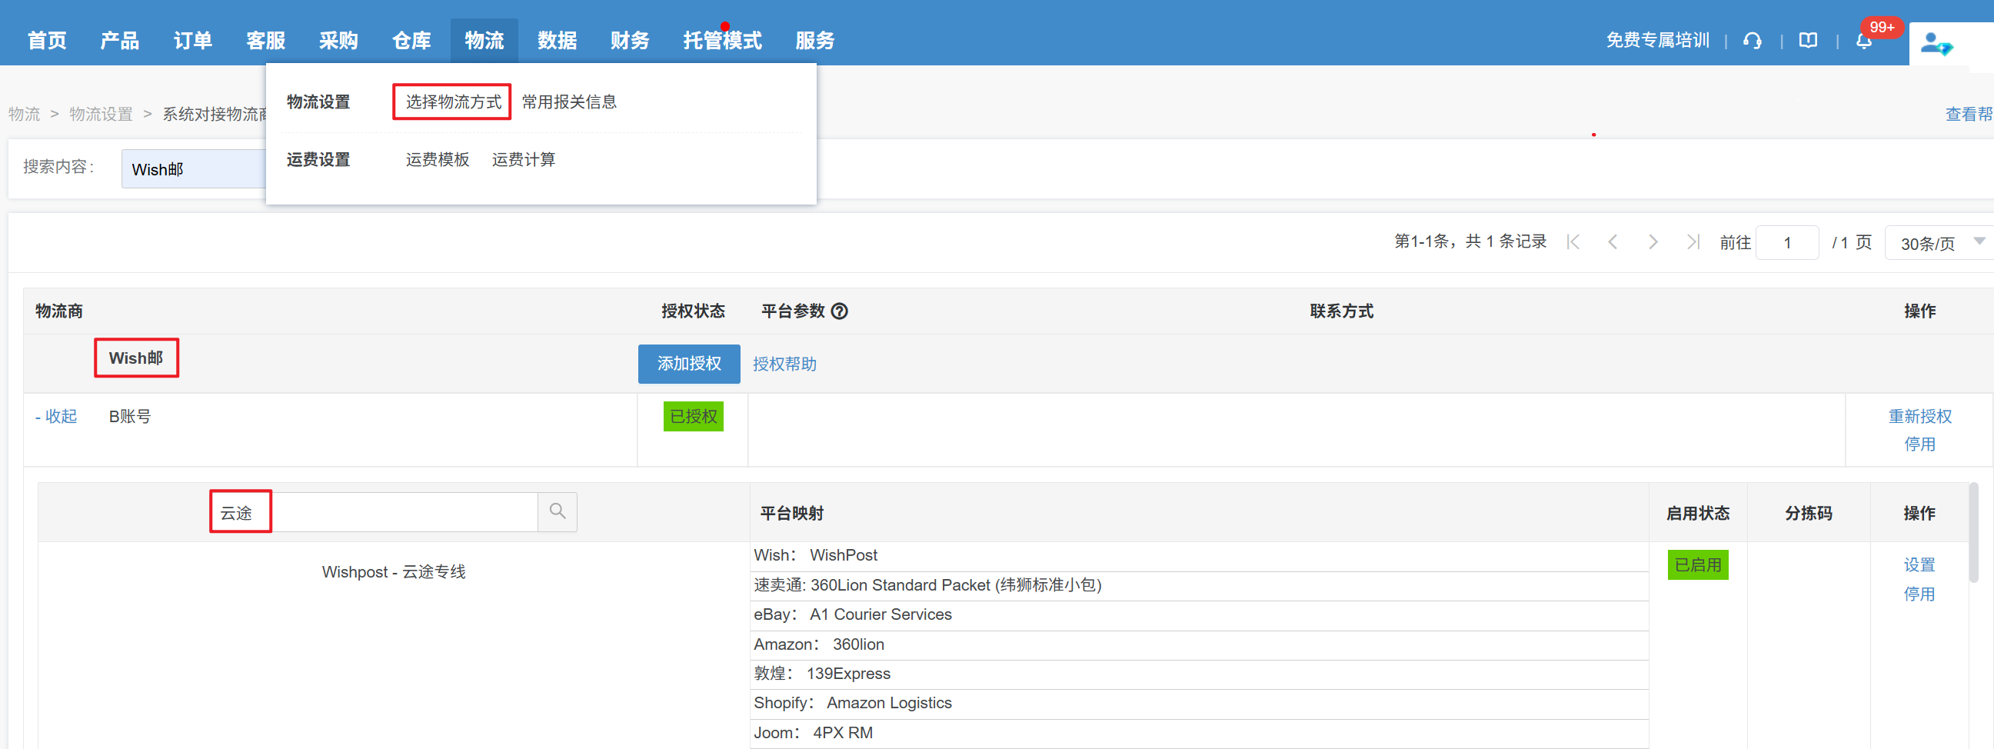Go to first page arrow icon
1994x749 pixels.
(x=1573, y=242)
